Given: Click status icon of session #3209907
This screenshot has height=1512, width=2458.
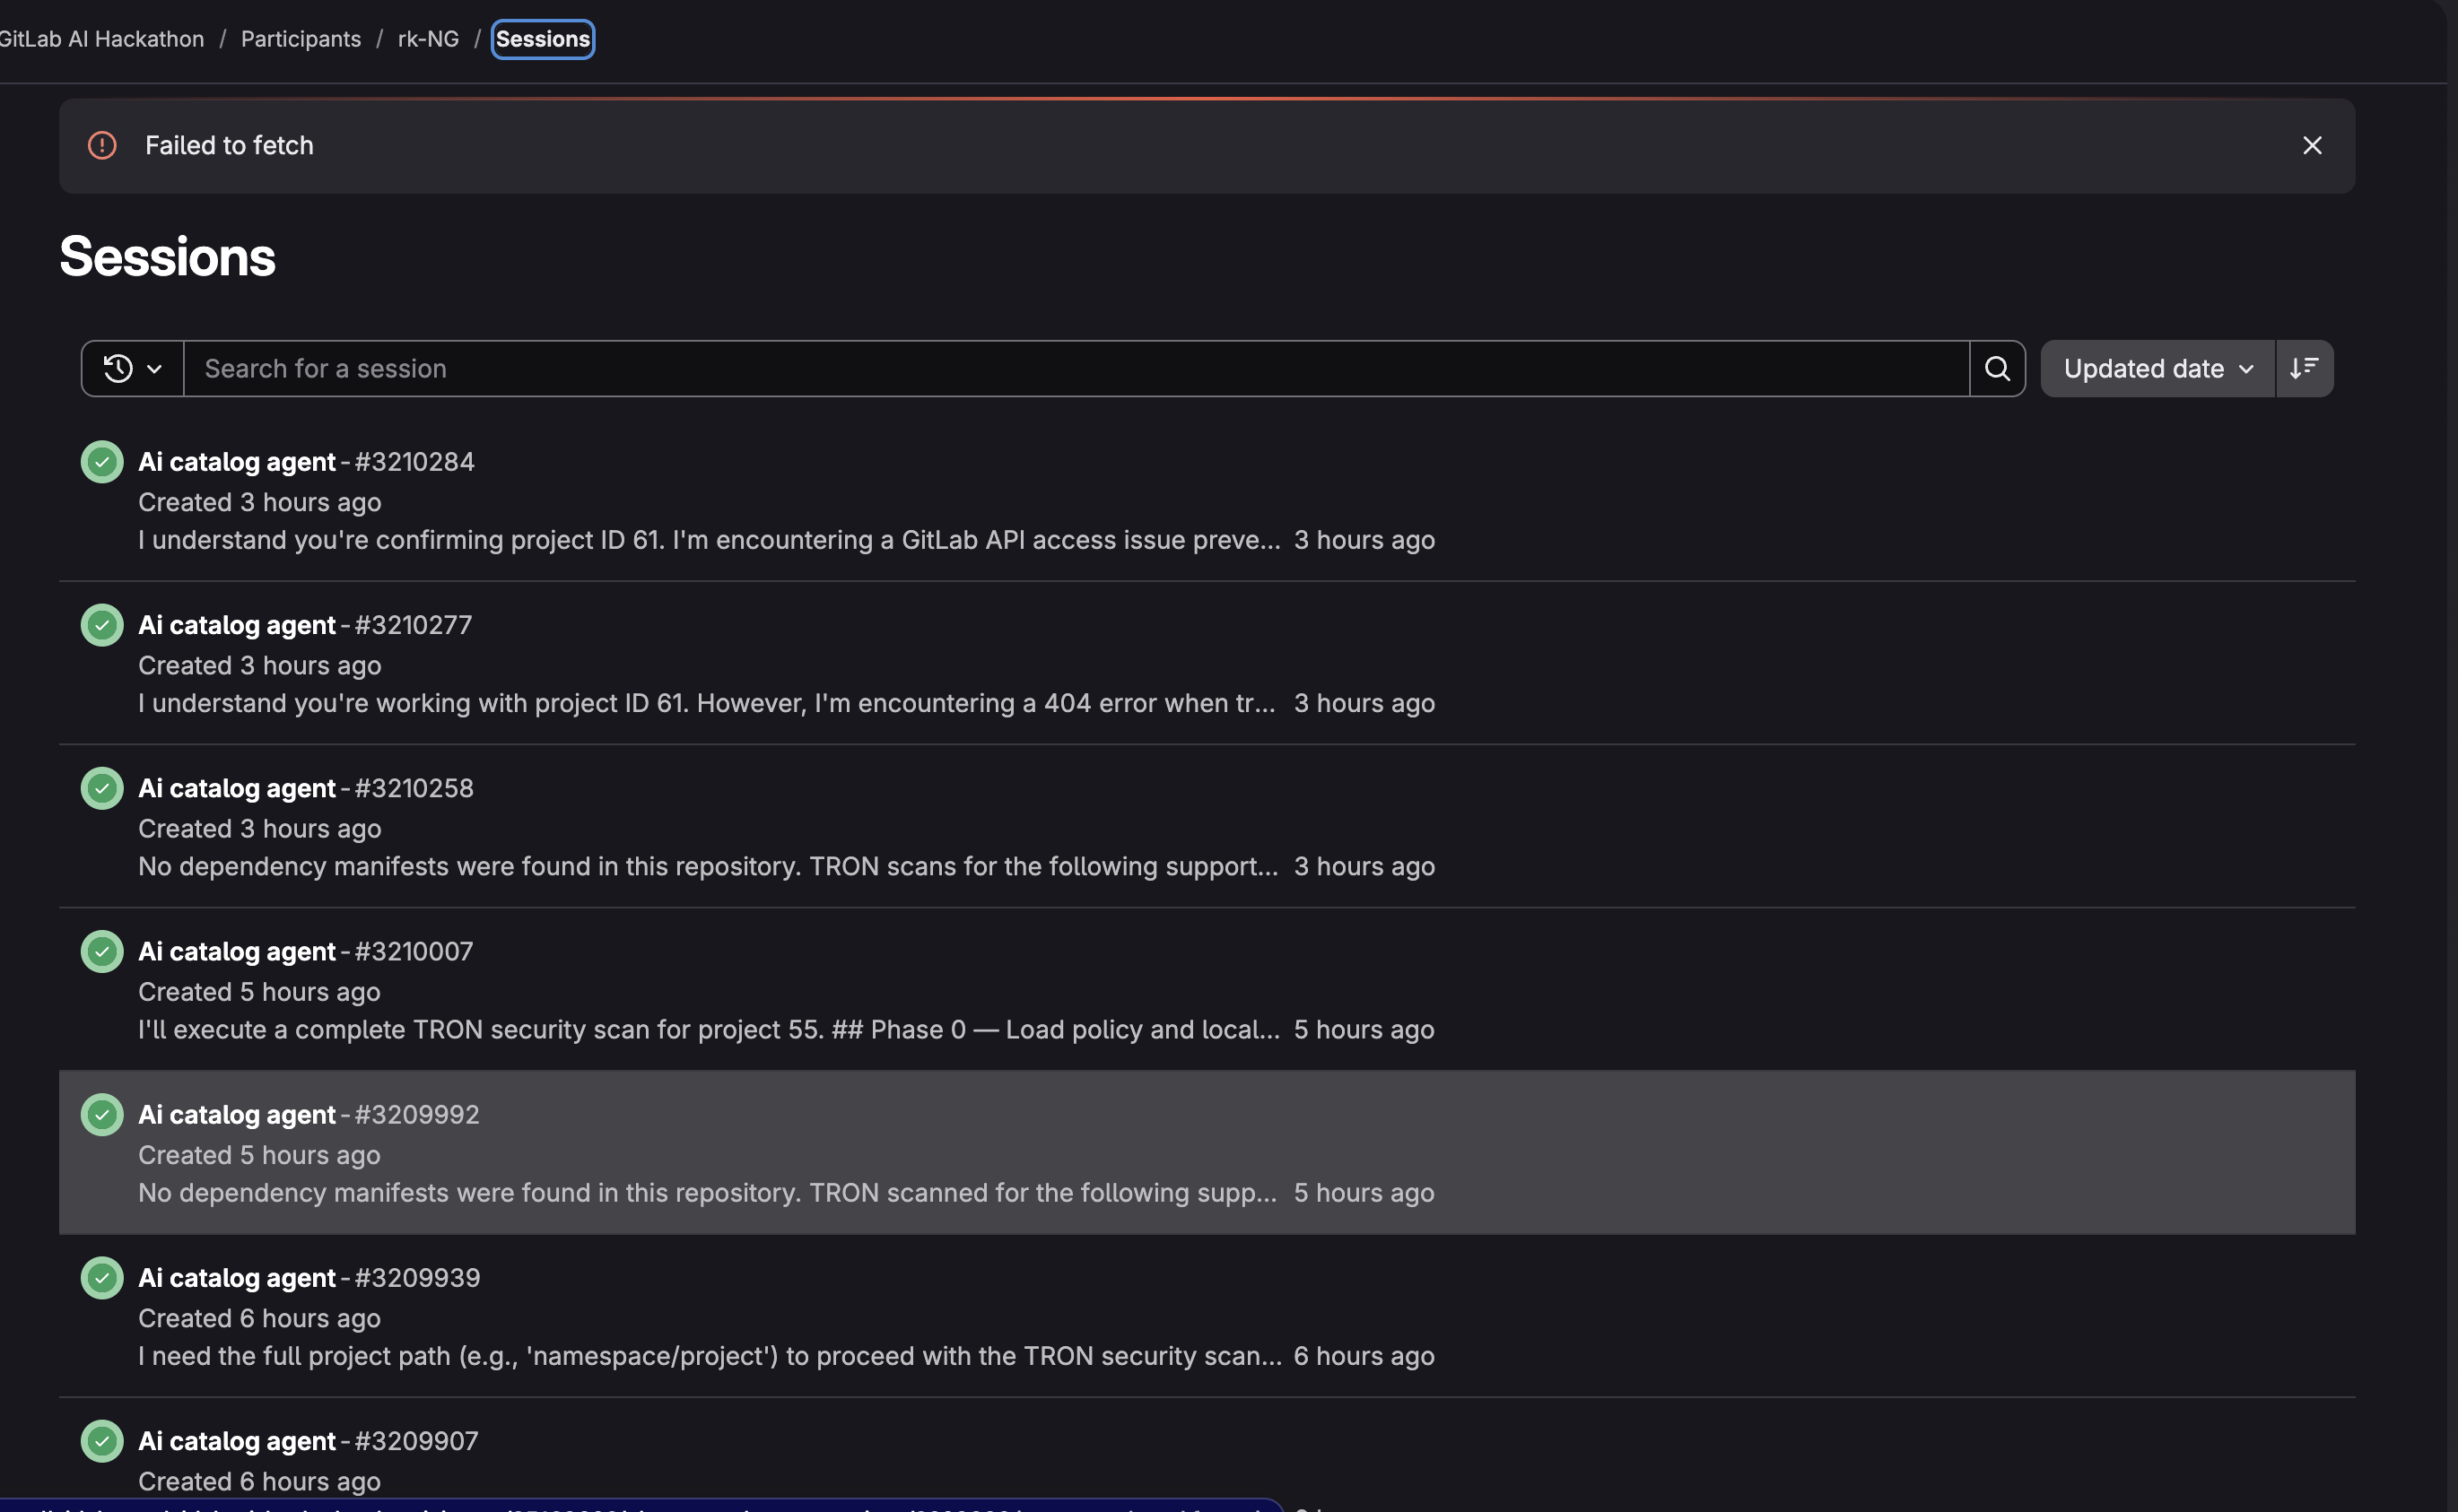Looking at the screenshot, I should tap(102, 1441).
